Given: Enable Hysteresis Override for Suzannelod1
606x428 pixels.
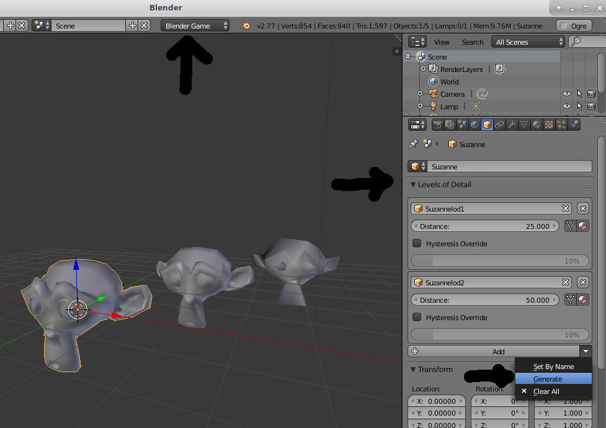Looking at the screenshot, I should coord(417,243).
